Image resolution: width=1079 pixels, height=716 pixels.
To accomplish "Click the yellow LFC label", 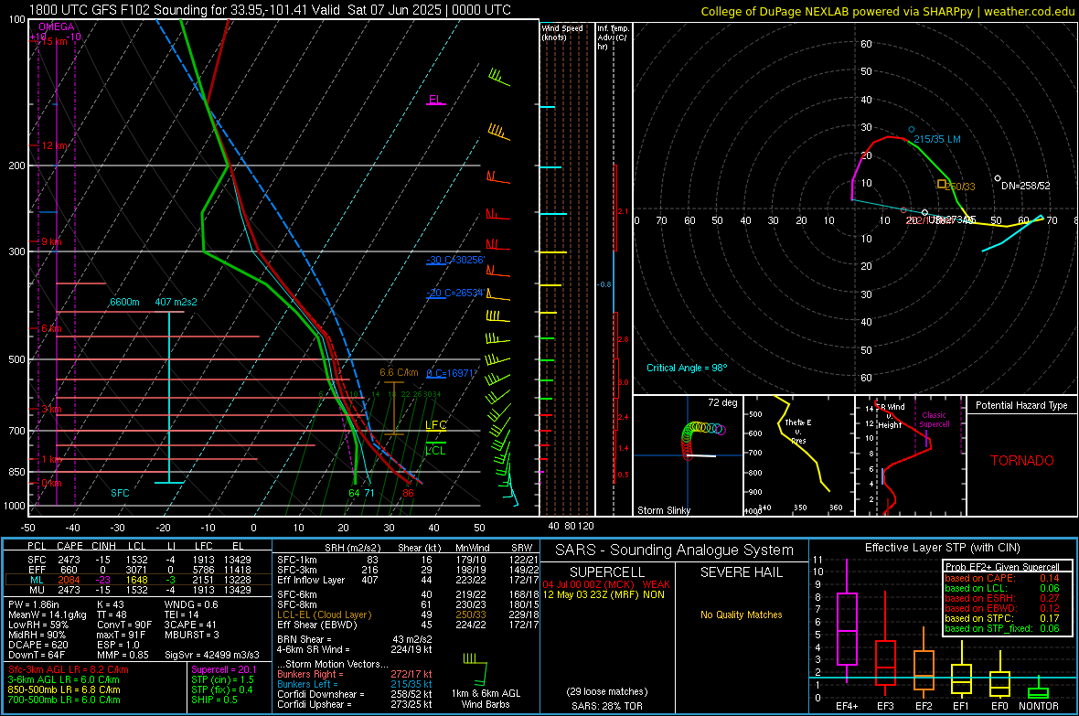I will coord(435,425).
